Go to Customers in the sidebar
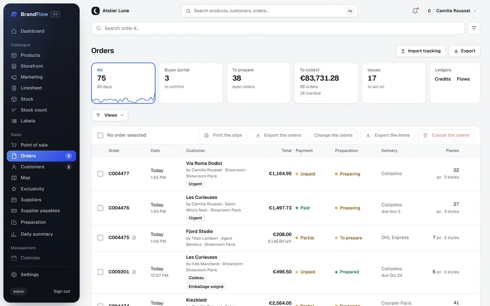 (x=41, y=167)
